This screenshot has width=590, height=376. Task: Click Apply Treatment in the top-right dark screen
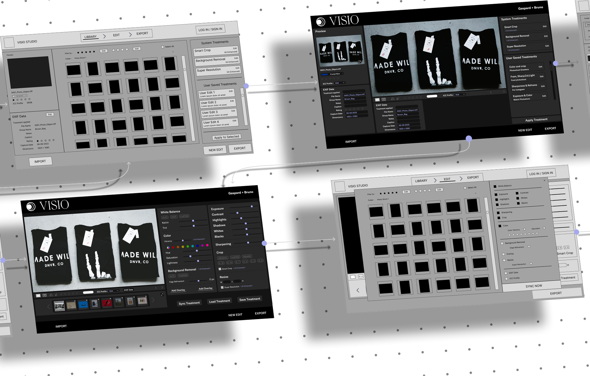pyautogui.click(x=536, y=120)
